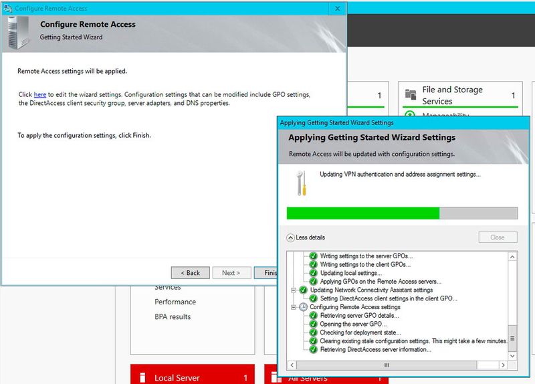This screenshot has height=384, width=535.
Task: Click the Close button in Applying Settings dialog
Action: point(498,237)
